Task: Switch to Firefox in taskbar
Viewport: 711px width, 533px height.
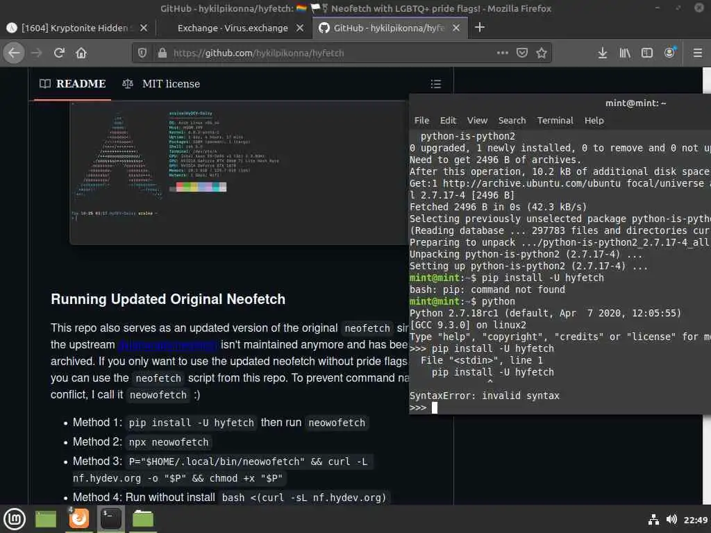Action: (79, 518)
